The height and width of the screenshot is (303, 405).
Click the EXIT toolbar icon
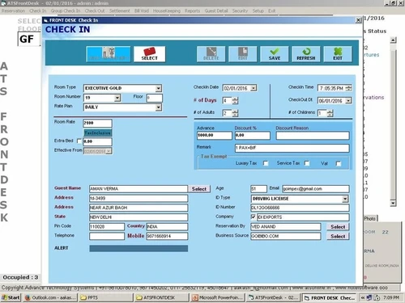(x=338, y=54)
